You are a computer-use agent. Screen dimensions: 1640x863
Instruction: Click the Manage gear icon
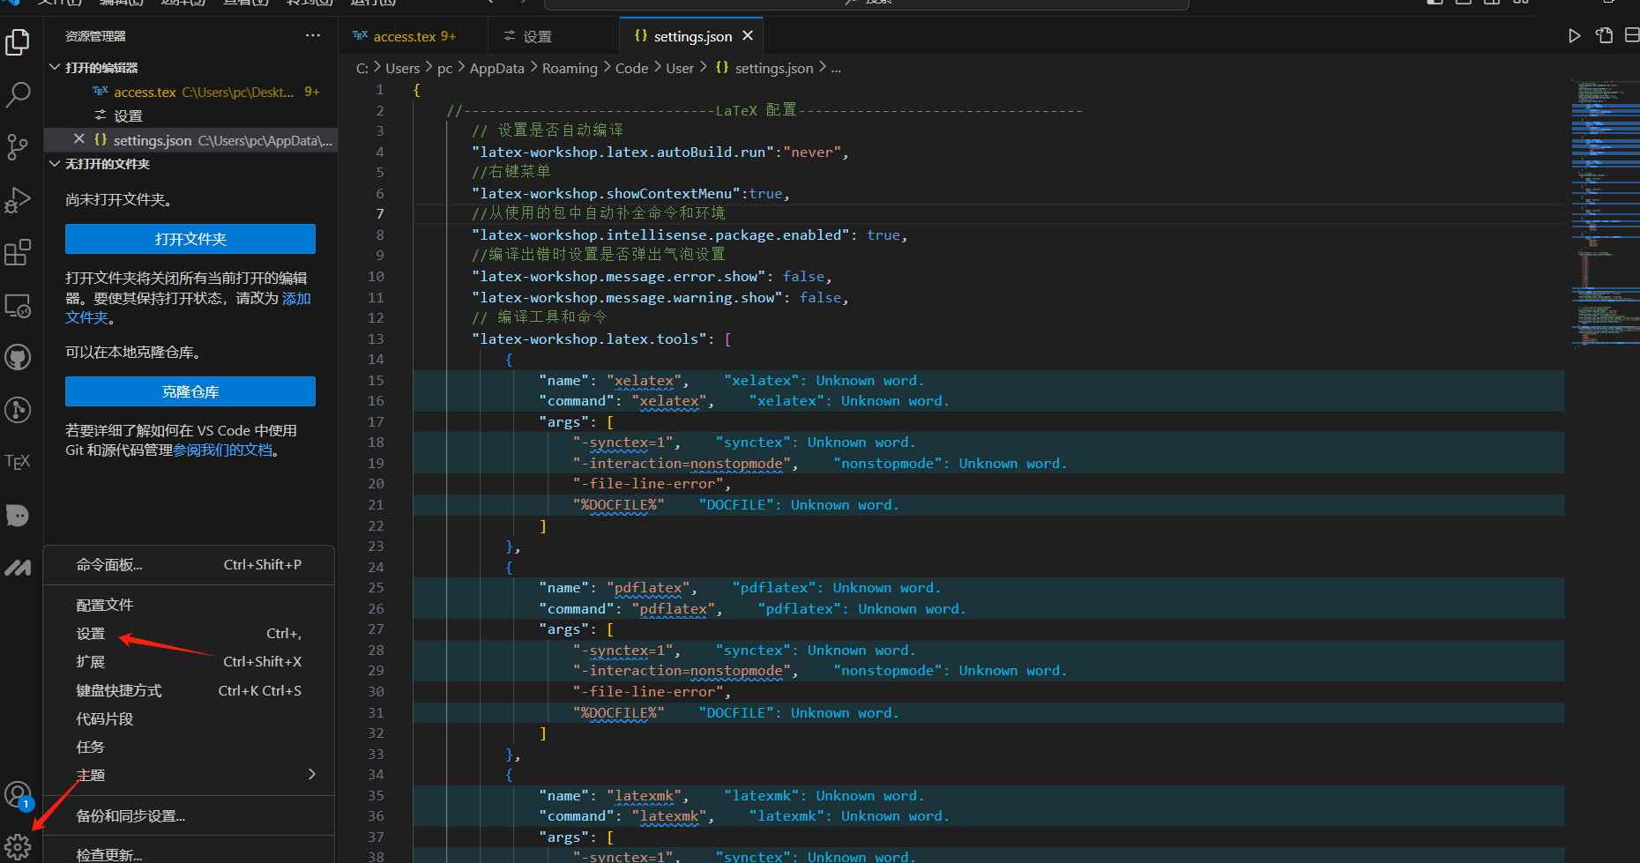point(18,847)
